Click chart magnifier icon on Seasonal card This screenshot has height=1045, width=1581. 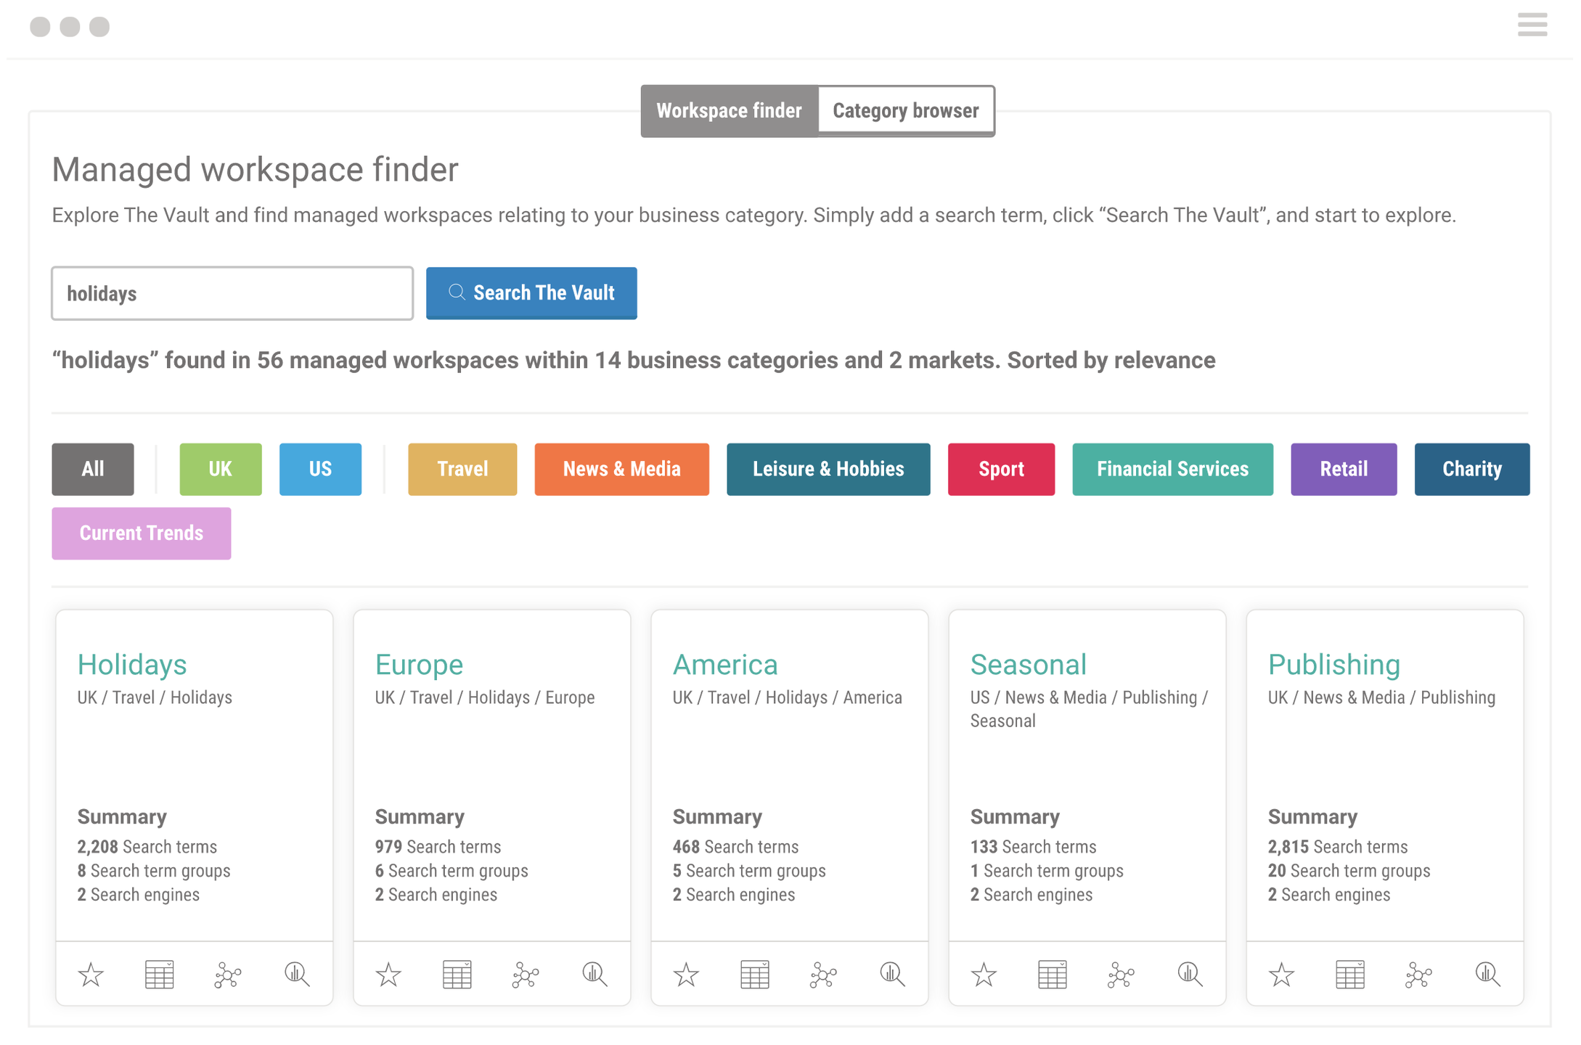click(1190, 974)
